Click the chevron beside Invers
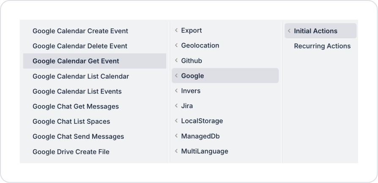The image size is (378, 183). 176,90
